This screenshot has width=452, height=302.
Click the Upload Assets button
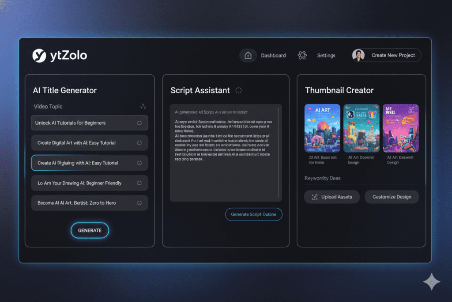tap(332, 197)
